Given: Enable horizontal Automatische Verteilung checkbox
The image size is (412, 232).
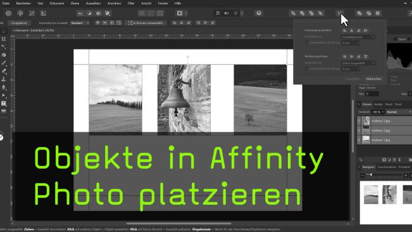Looking at the screenshot, I should click(306, 42).
